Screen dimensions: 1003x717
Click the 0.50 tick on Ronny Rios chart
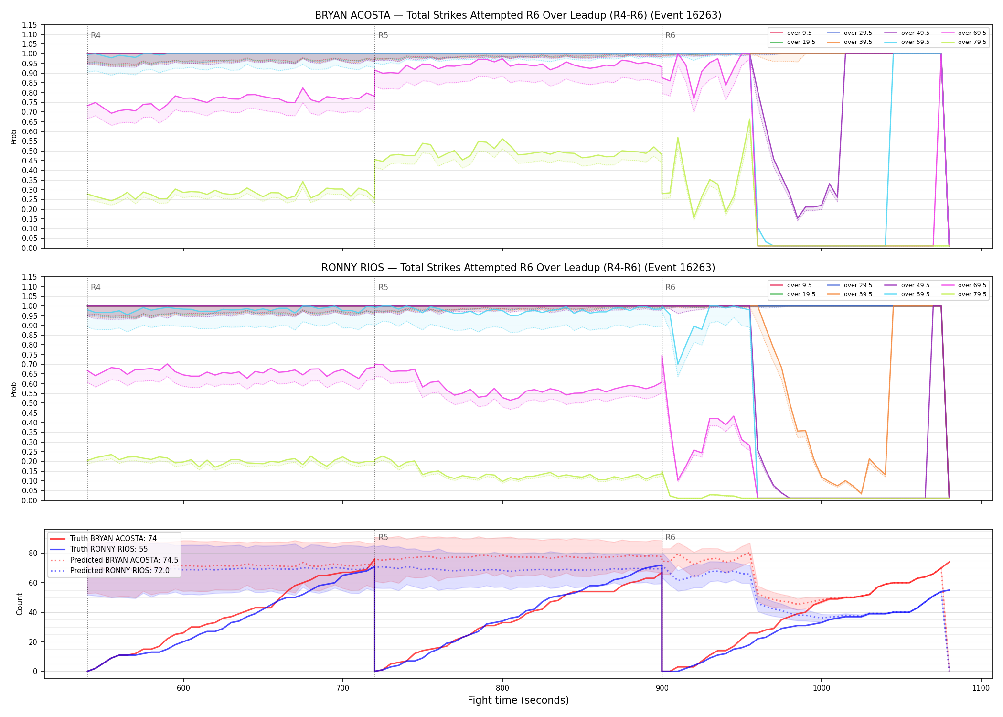coord(30,403)
